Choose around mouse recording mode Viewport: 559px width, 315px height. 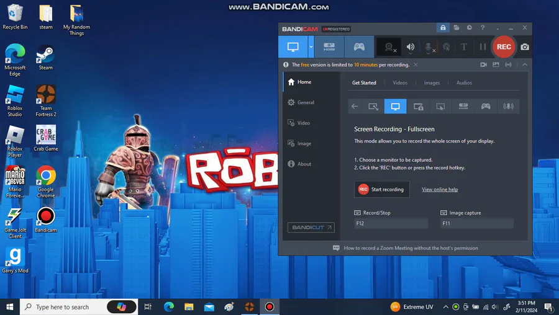pos(440,107)
